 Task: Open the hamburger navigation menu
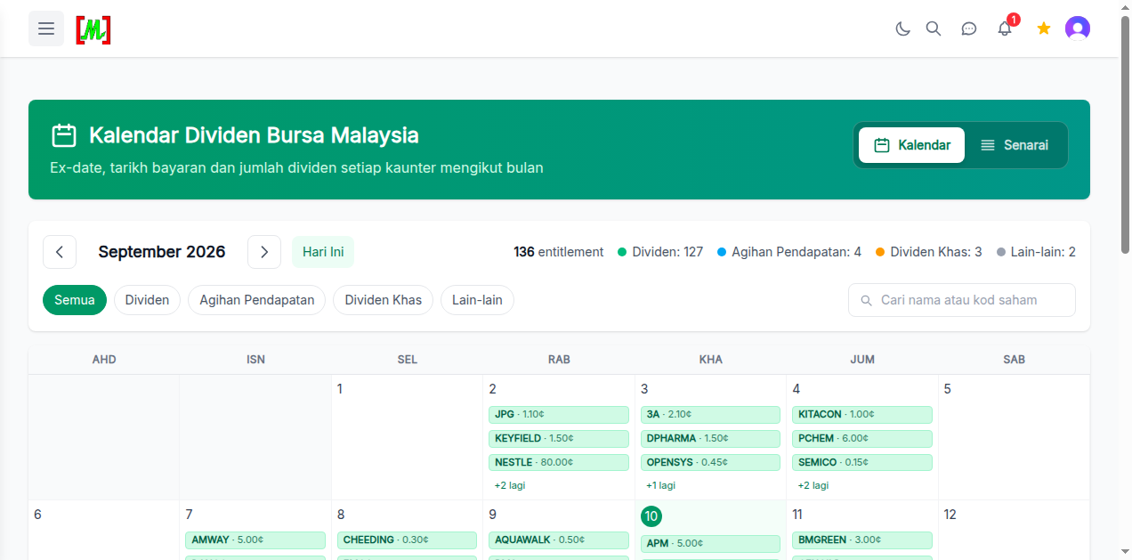click(46, 28)
